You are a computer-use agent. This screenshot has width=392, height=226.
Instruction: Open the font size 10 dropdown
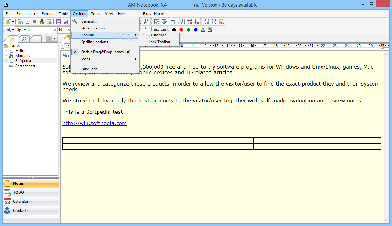click(69, 30)
